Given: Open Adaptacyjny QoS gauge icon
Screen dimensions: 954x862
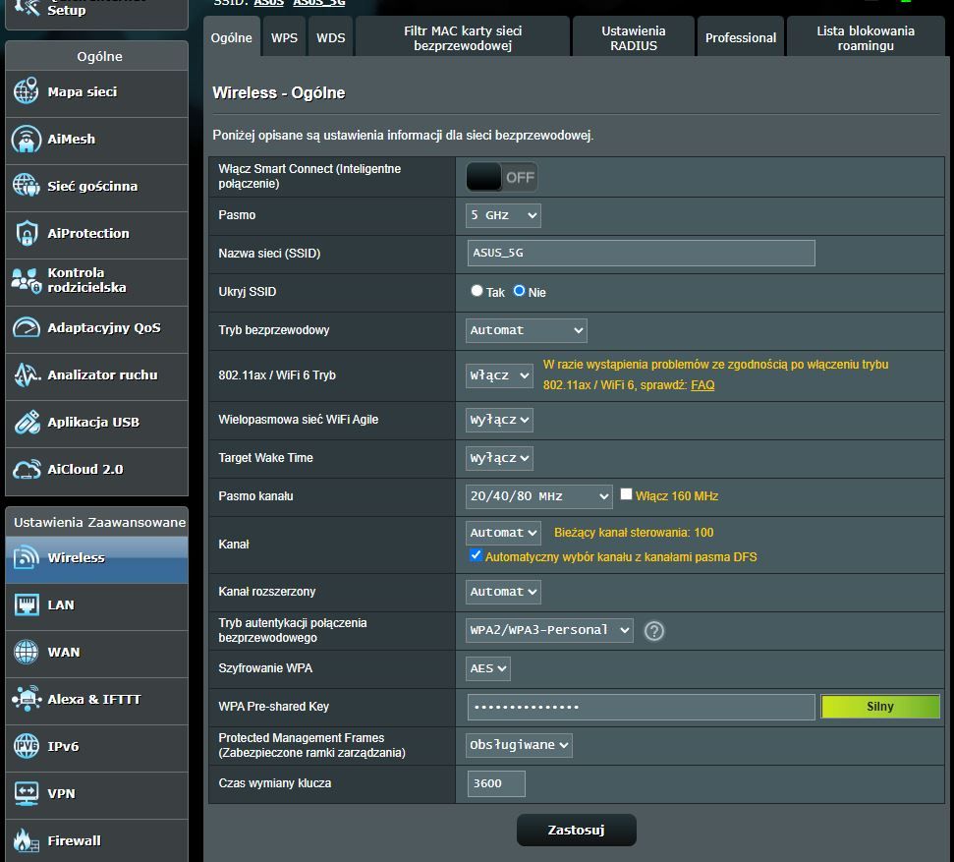Looking at the screenshot, I should point(27,327).
